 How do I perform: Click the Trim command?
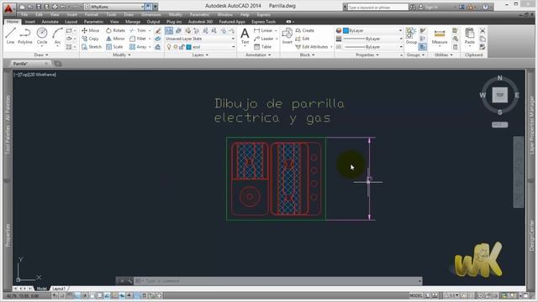coord(138,30)
